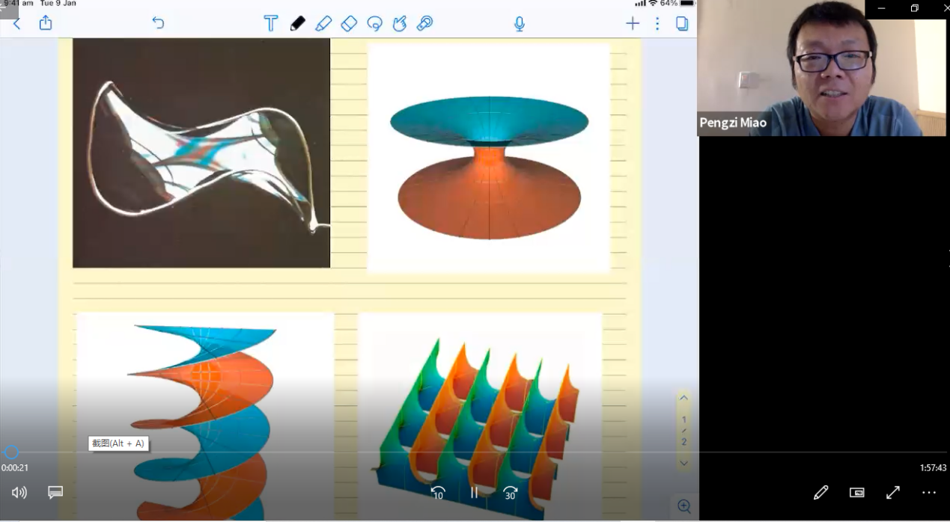Choose the Eraser tool

pos(349,23)
